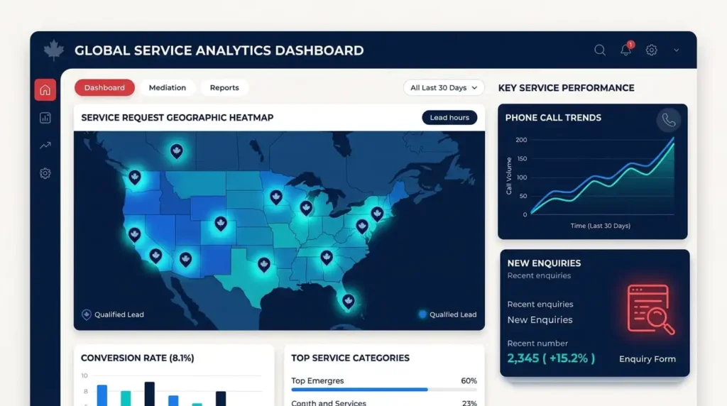Click the blue dot Qualified Lead legend
This screenshot has height=406, width=727.
click(x=422, y=314)
